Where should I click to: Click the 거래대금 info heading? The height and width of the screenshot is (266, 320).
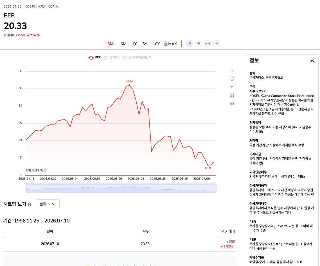point(255,154)
